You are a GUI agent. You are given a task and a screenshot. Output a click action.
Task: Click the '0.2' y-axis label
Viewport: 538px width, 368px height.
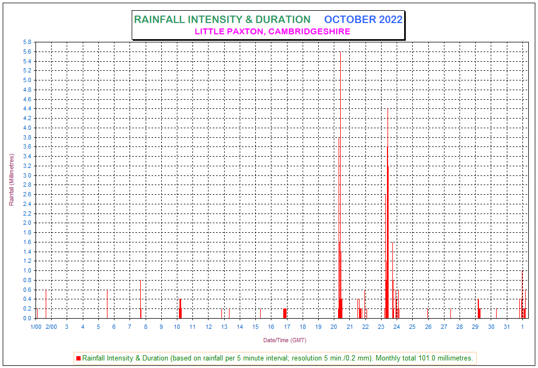(x=27, y=309)
